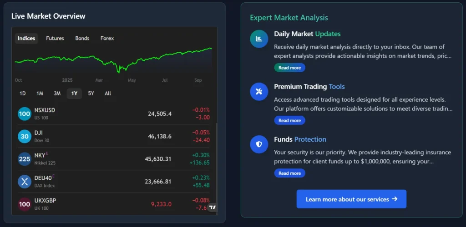466x227 pixels.
Task: Click the Funds Protection shield icon
Action: click(x=259, y=144)
